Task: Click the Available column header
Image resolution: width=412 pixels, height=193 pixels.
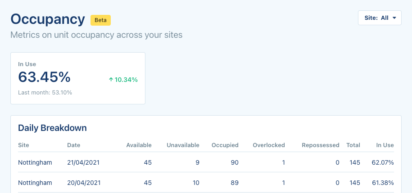Action: coord(139,145)
